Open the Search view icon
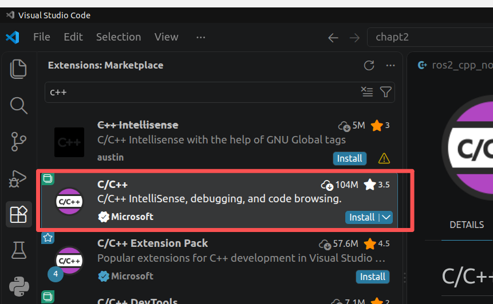 (x=18, y=105)
